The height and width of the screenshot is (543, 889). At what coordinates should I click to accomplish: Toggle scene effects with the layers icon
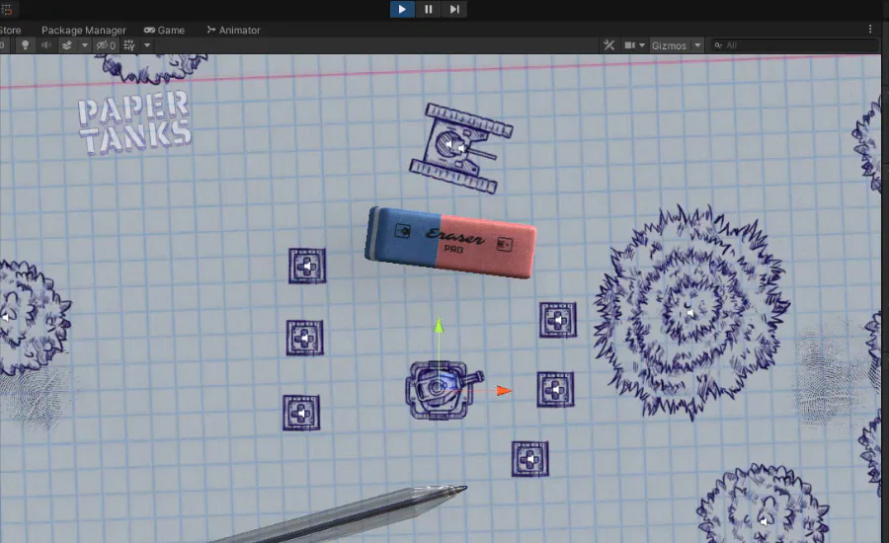click(67, 45)
